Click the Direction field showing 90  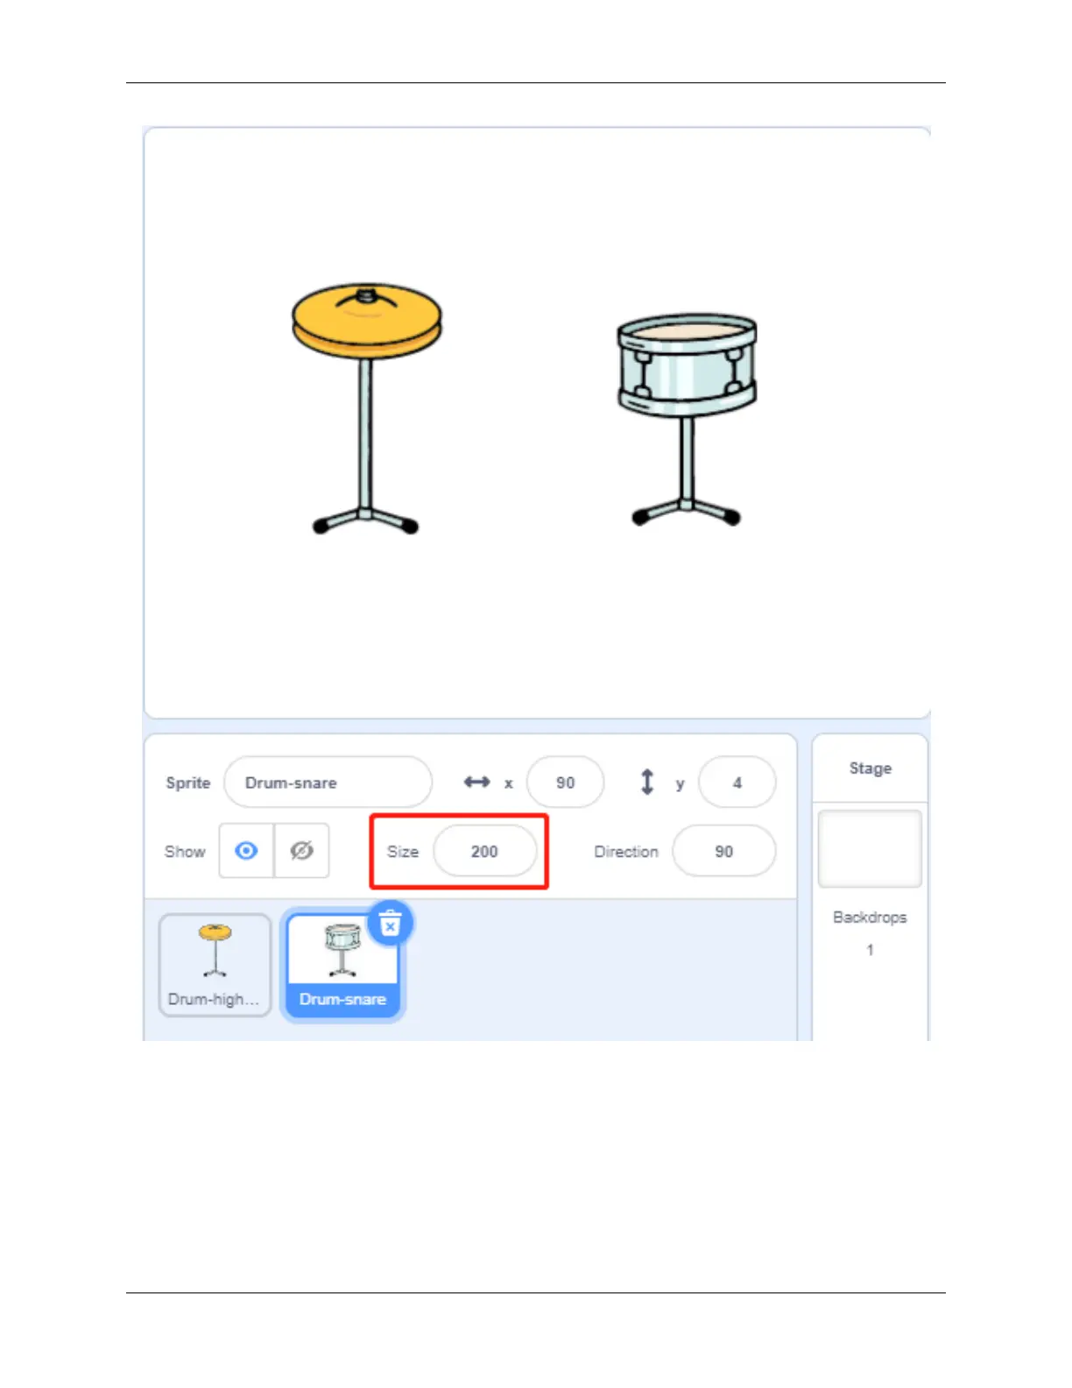click(724, 851)
